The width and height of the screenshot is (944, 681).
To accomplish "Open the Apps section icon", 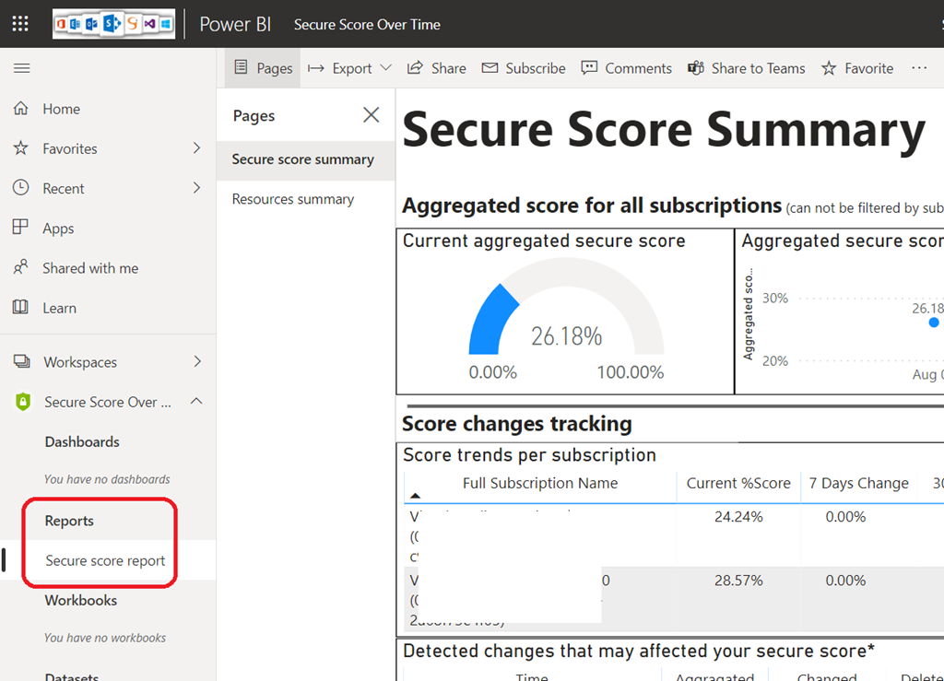I will tap(21, 228).
